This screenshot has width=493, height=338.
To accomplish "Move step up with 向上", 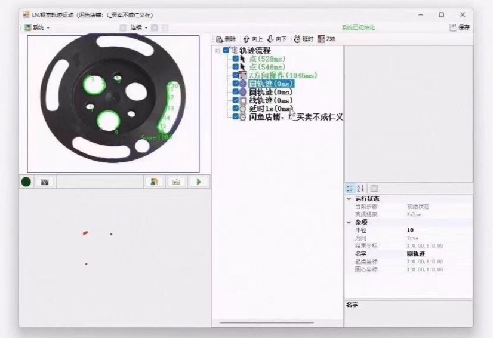I will pos(253,39).
